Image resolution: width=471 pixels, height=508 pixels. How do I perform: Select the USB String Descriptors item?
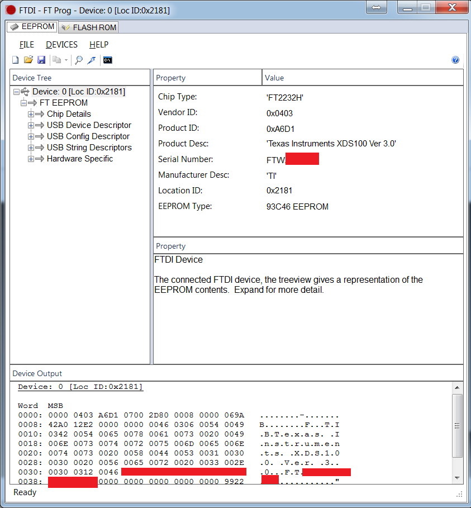pyautogui.click(x=89, y=148)
